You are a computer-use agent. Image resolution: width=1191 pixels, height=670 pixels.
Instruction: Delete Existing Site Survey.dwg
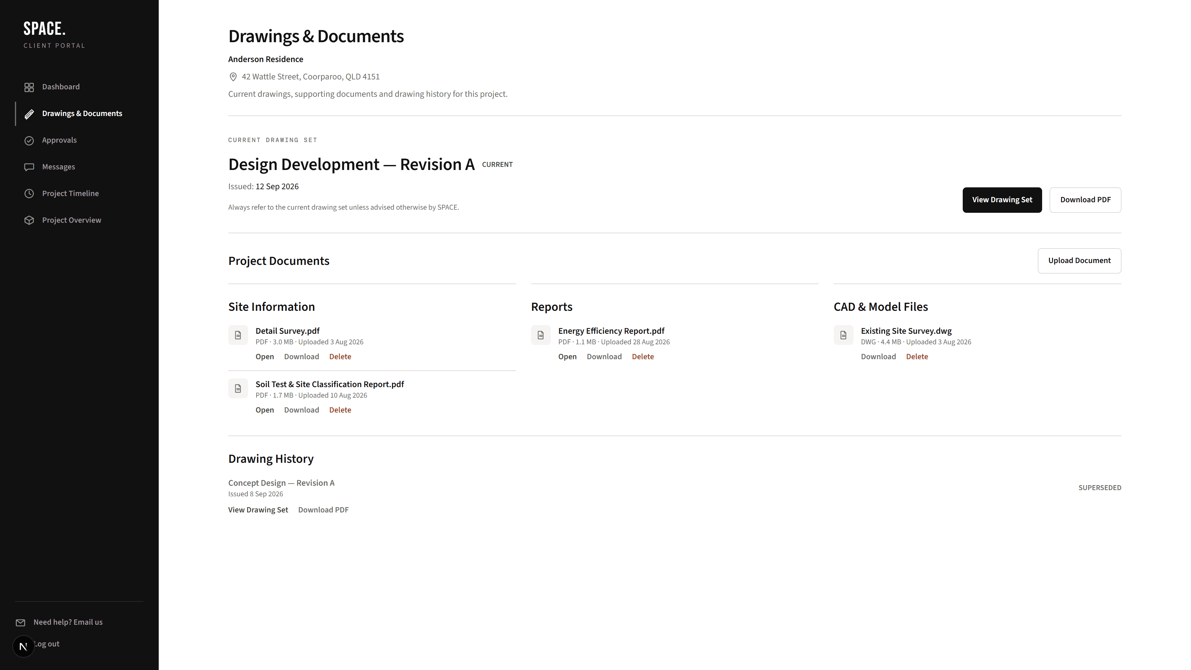(917, 356)
